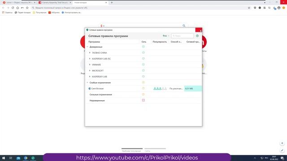Viewport: 287px width, 161px height.
Task: Expand the MICROSOFT group
Action: [x=90, y=71]
